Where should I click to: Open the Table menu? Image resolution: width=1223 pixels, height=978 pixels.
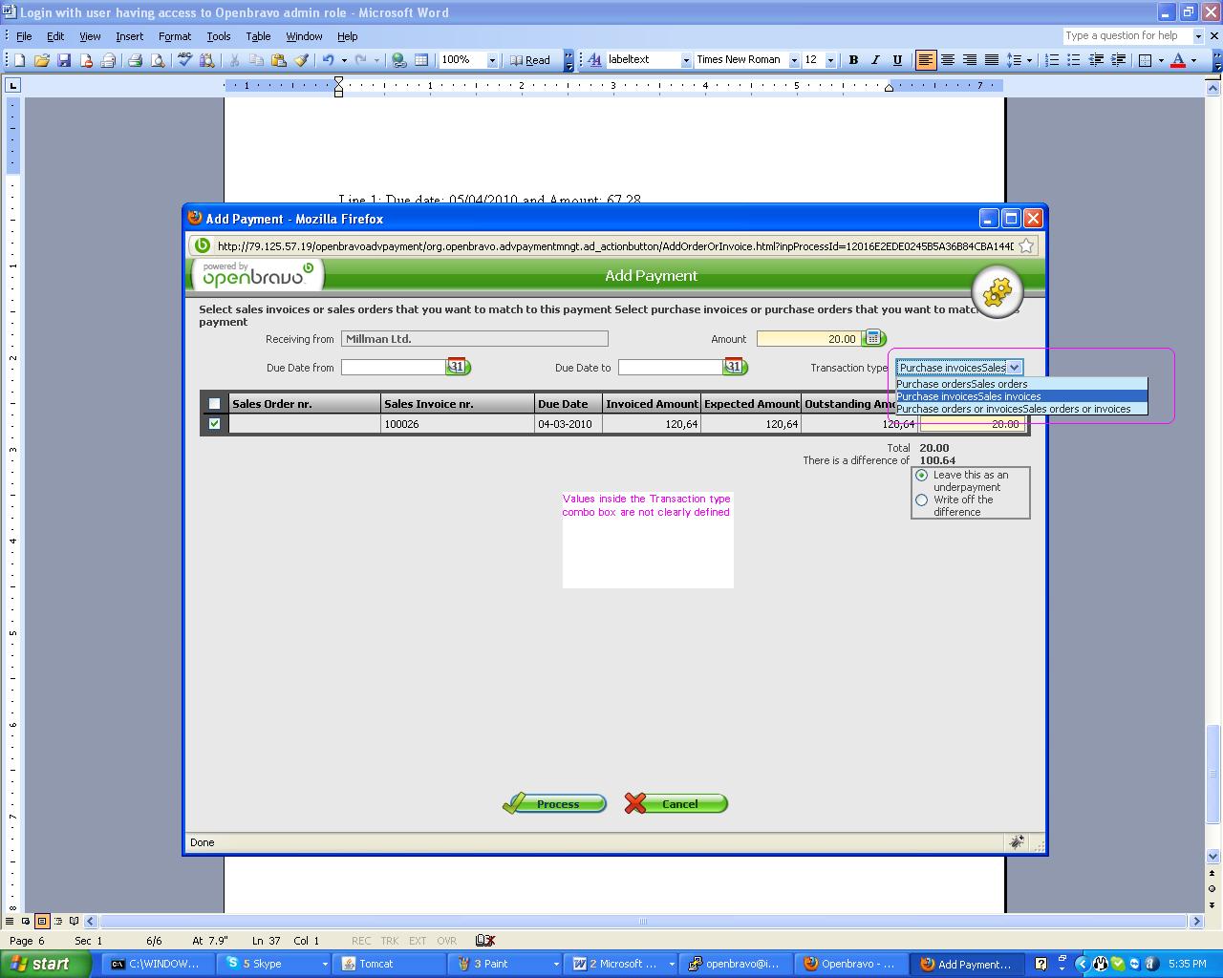(x=258, y=36)
